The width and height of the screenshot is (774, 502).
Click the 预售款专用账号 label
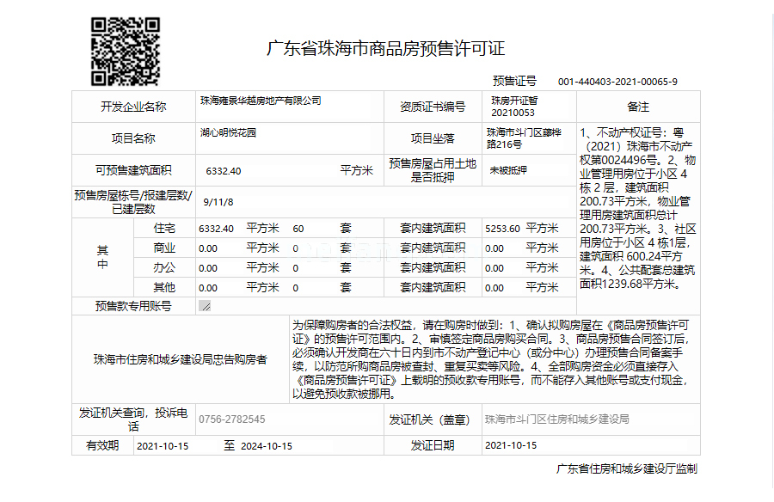(133, 306)
